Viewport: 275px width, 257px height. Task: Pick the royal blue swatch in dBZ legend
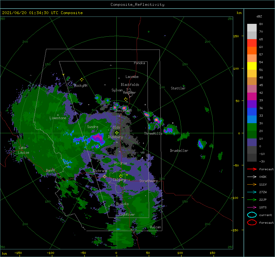[x=252, y=112]
